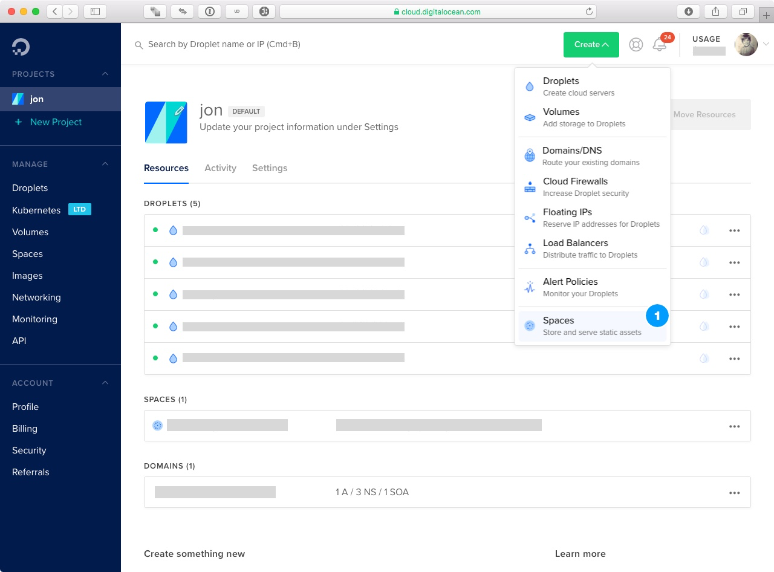
Task: Click the Safari share icon
Action: click(716, 11)
